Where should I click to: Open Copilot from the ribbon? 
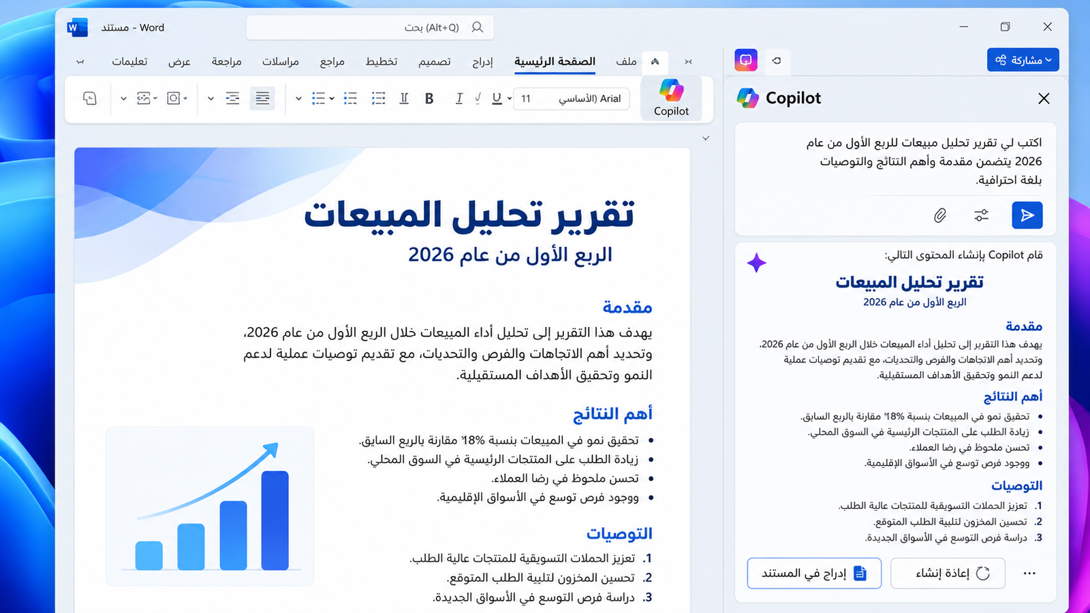coord(671,99)
